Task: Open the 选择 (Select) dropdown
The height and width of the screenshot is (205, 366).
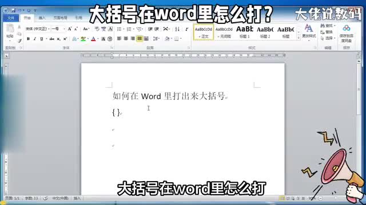Action: click(328, 38)
